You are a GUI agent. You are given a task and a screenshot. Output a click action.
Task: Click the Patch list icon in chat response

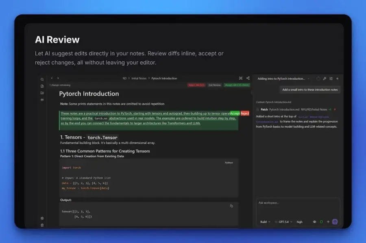pos(258,109)
